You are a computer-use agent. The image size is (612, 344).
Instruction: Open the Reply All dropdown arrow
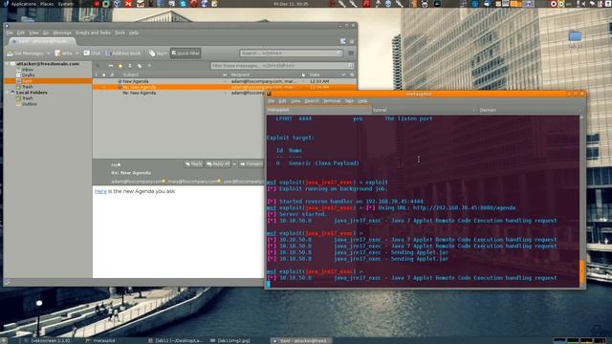(234, 164)
